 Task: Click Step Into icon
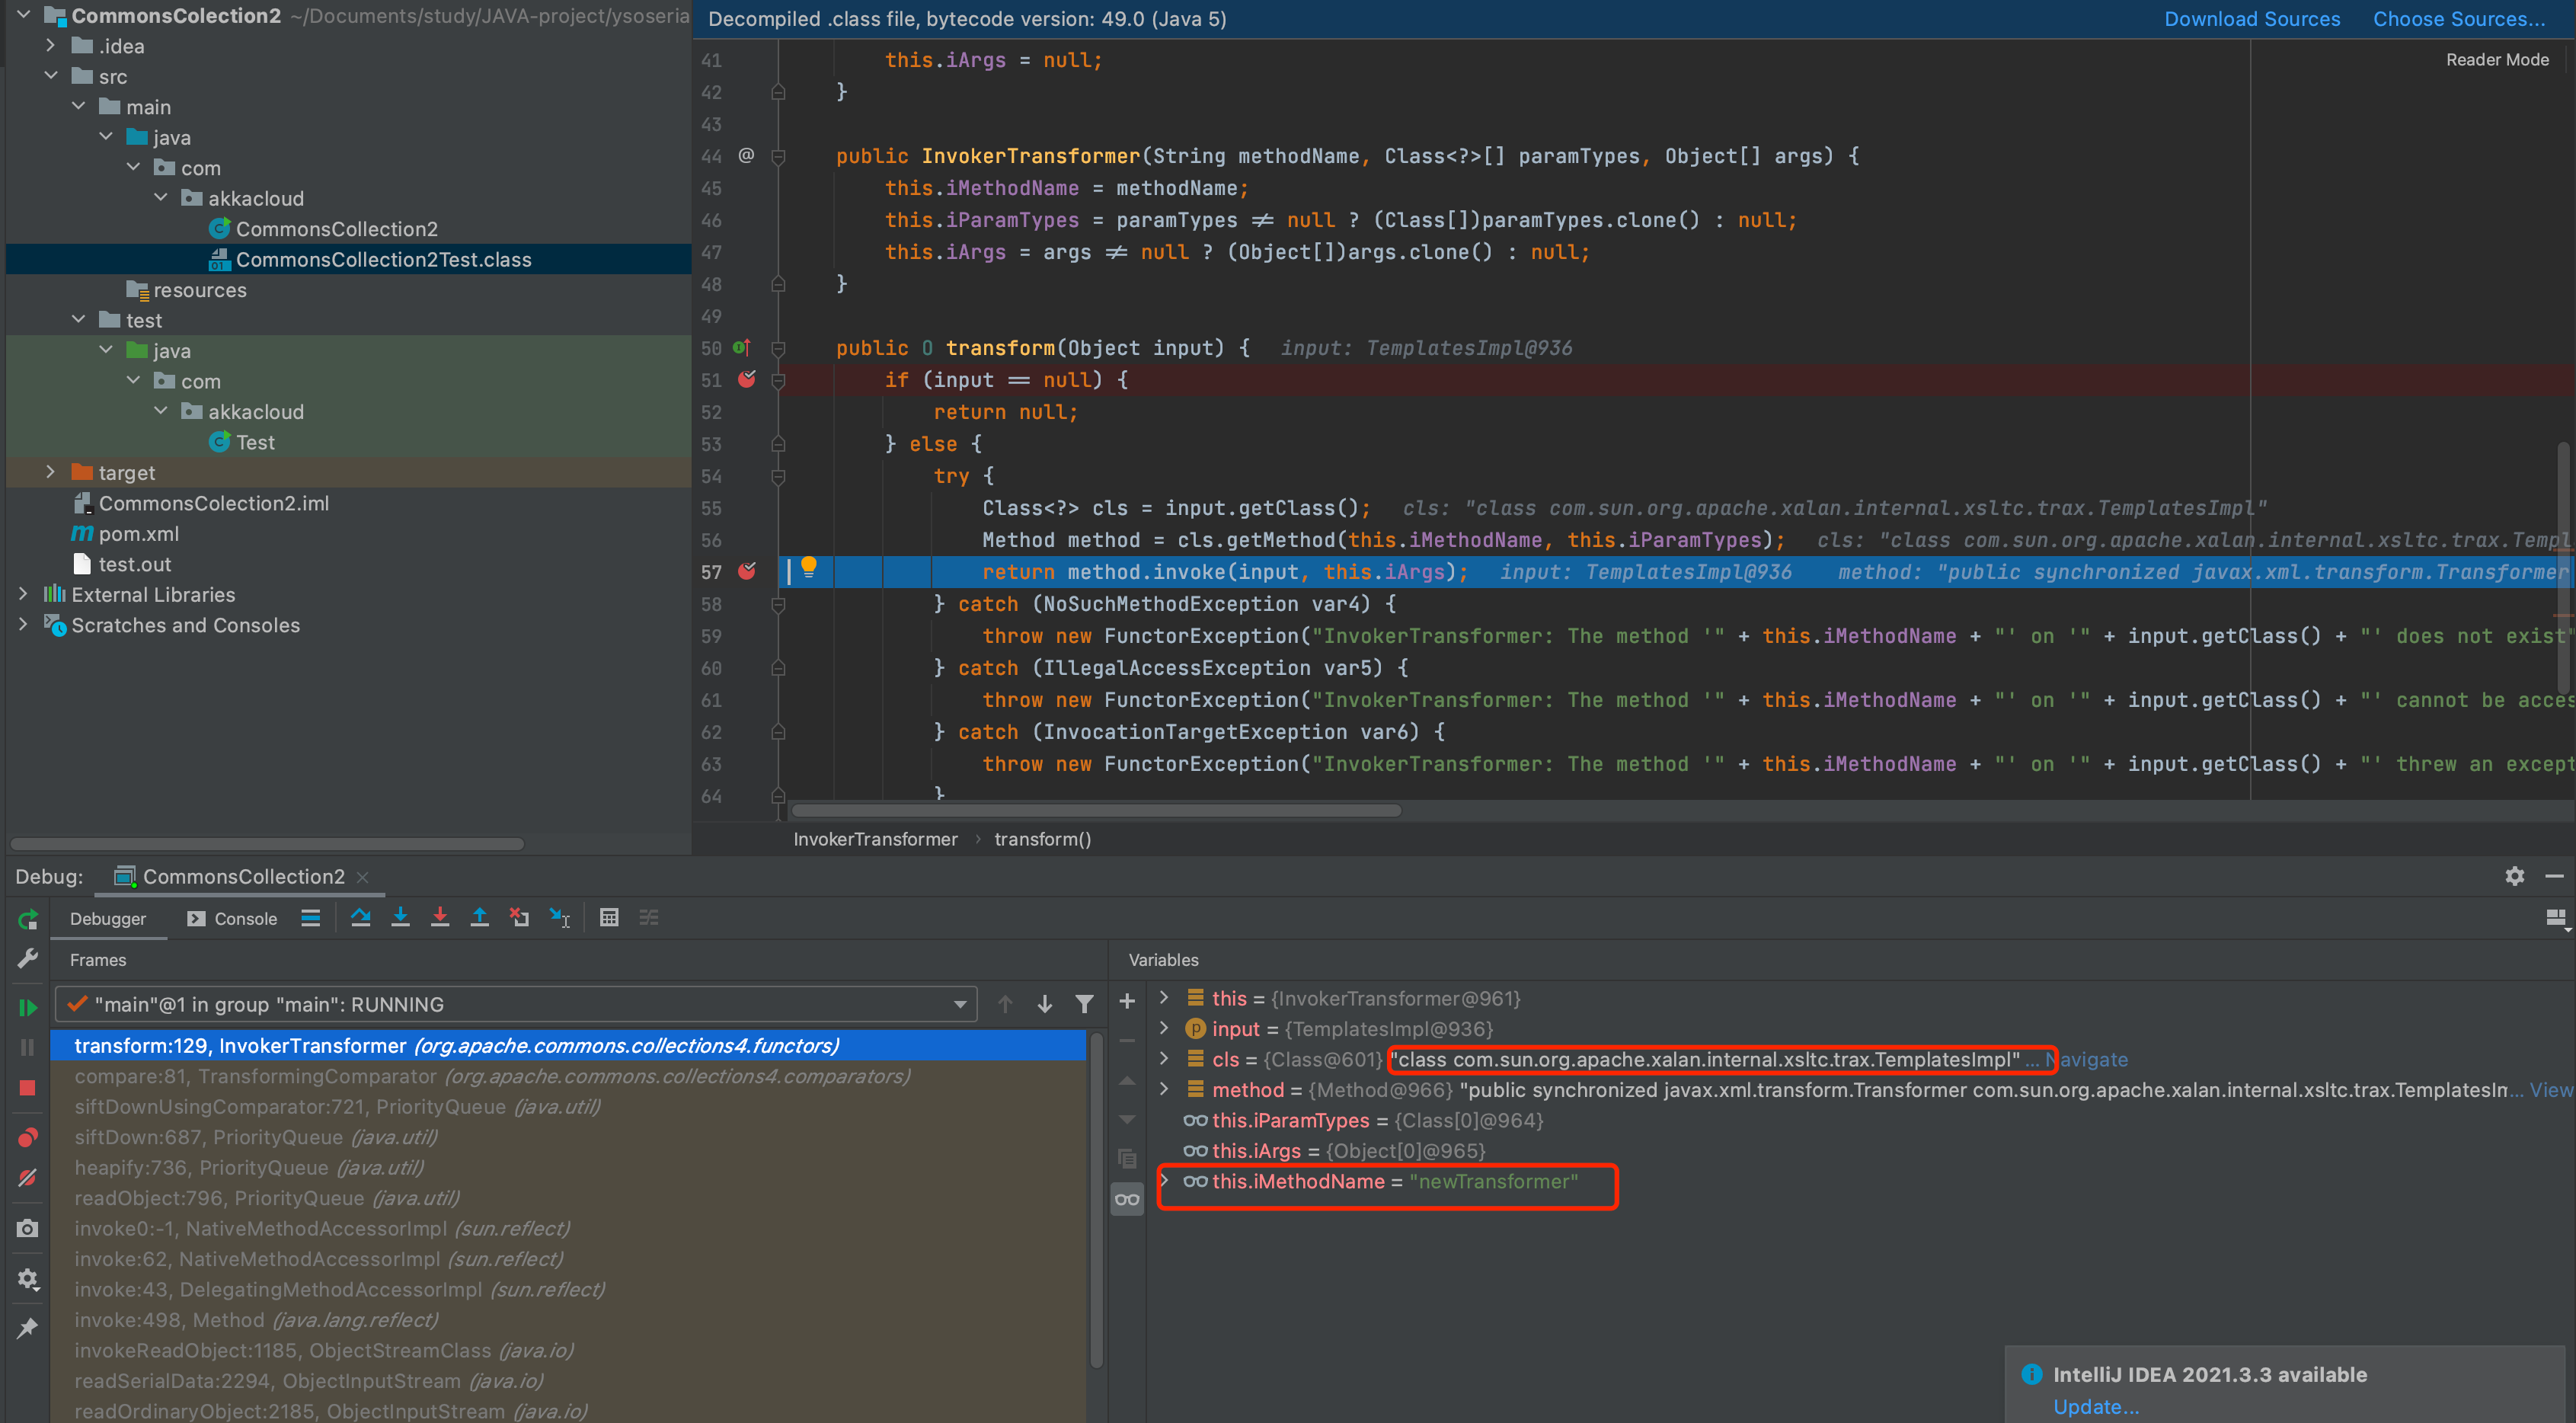click(400, 917)
